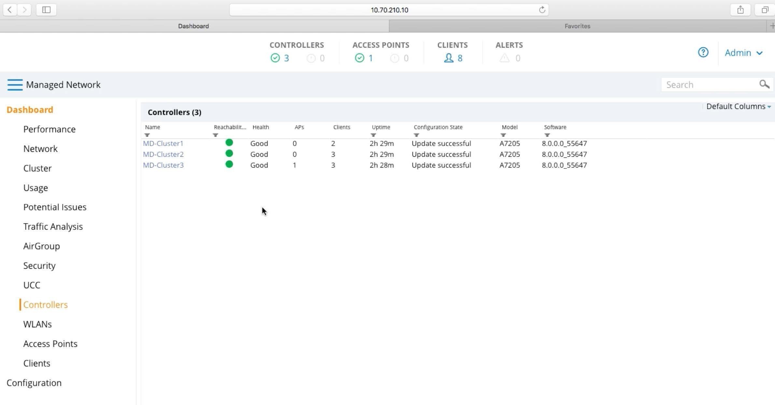
Task: Select Traffic Analysis in the sidebar
Action: tap(53, 226)
